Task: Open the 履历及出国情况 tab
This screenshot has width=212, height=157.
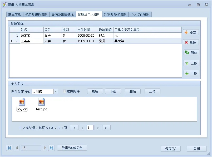Action: 62,14
